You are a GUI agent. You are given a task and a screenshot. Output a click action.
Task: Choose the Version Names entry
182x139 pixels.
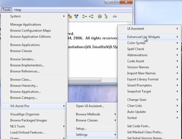point(149,67)
